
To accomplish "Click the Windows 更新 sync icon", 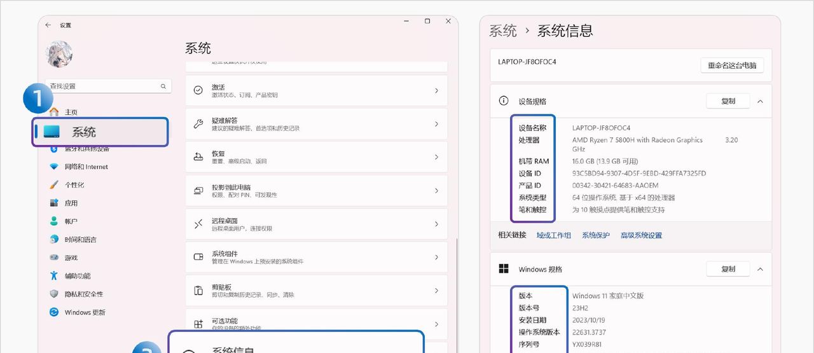I will [54, 312].
